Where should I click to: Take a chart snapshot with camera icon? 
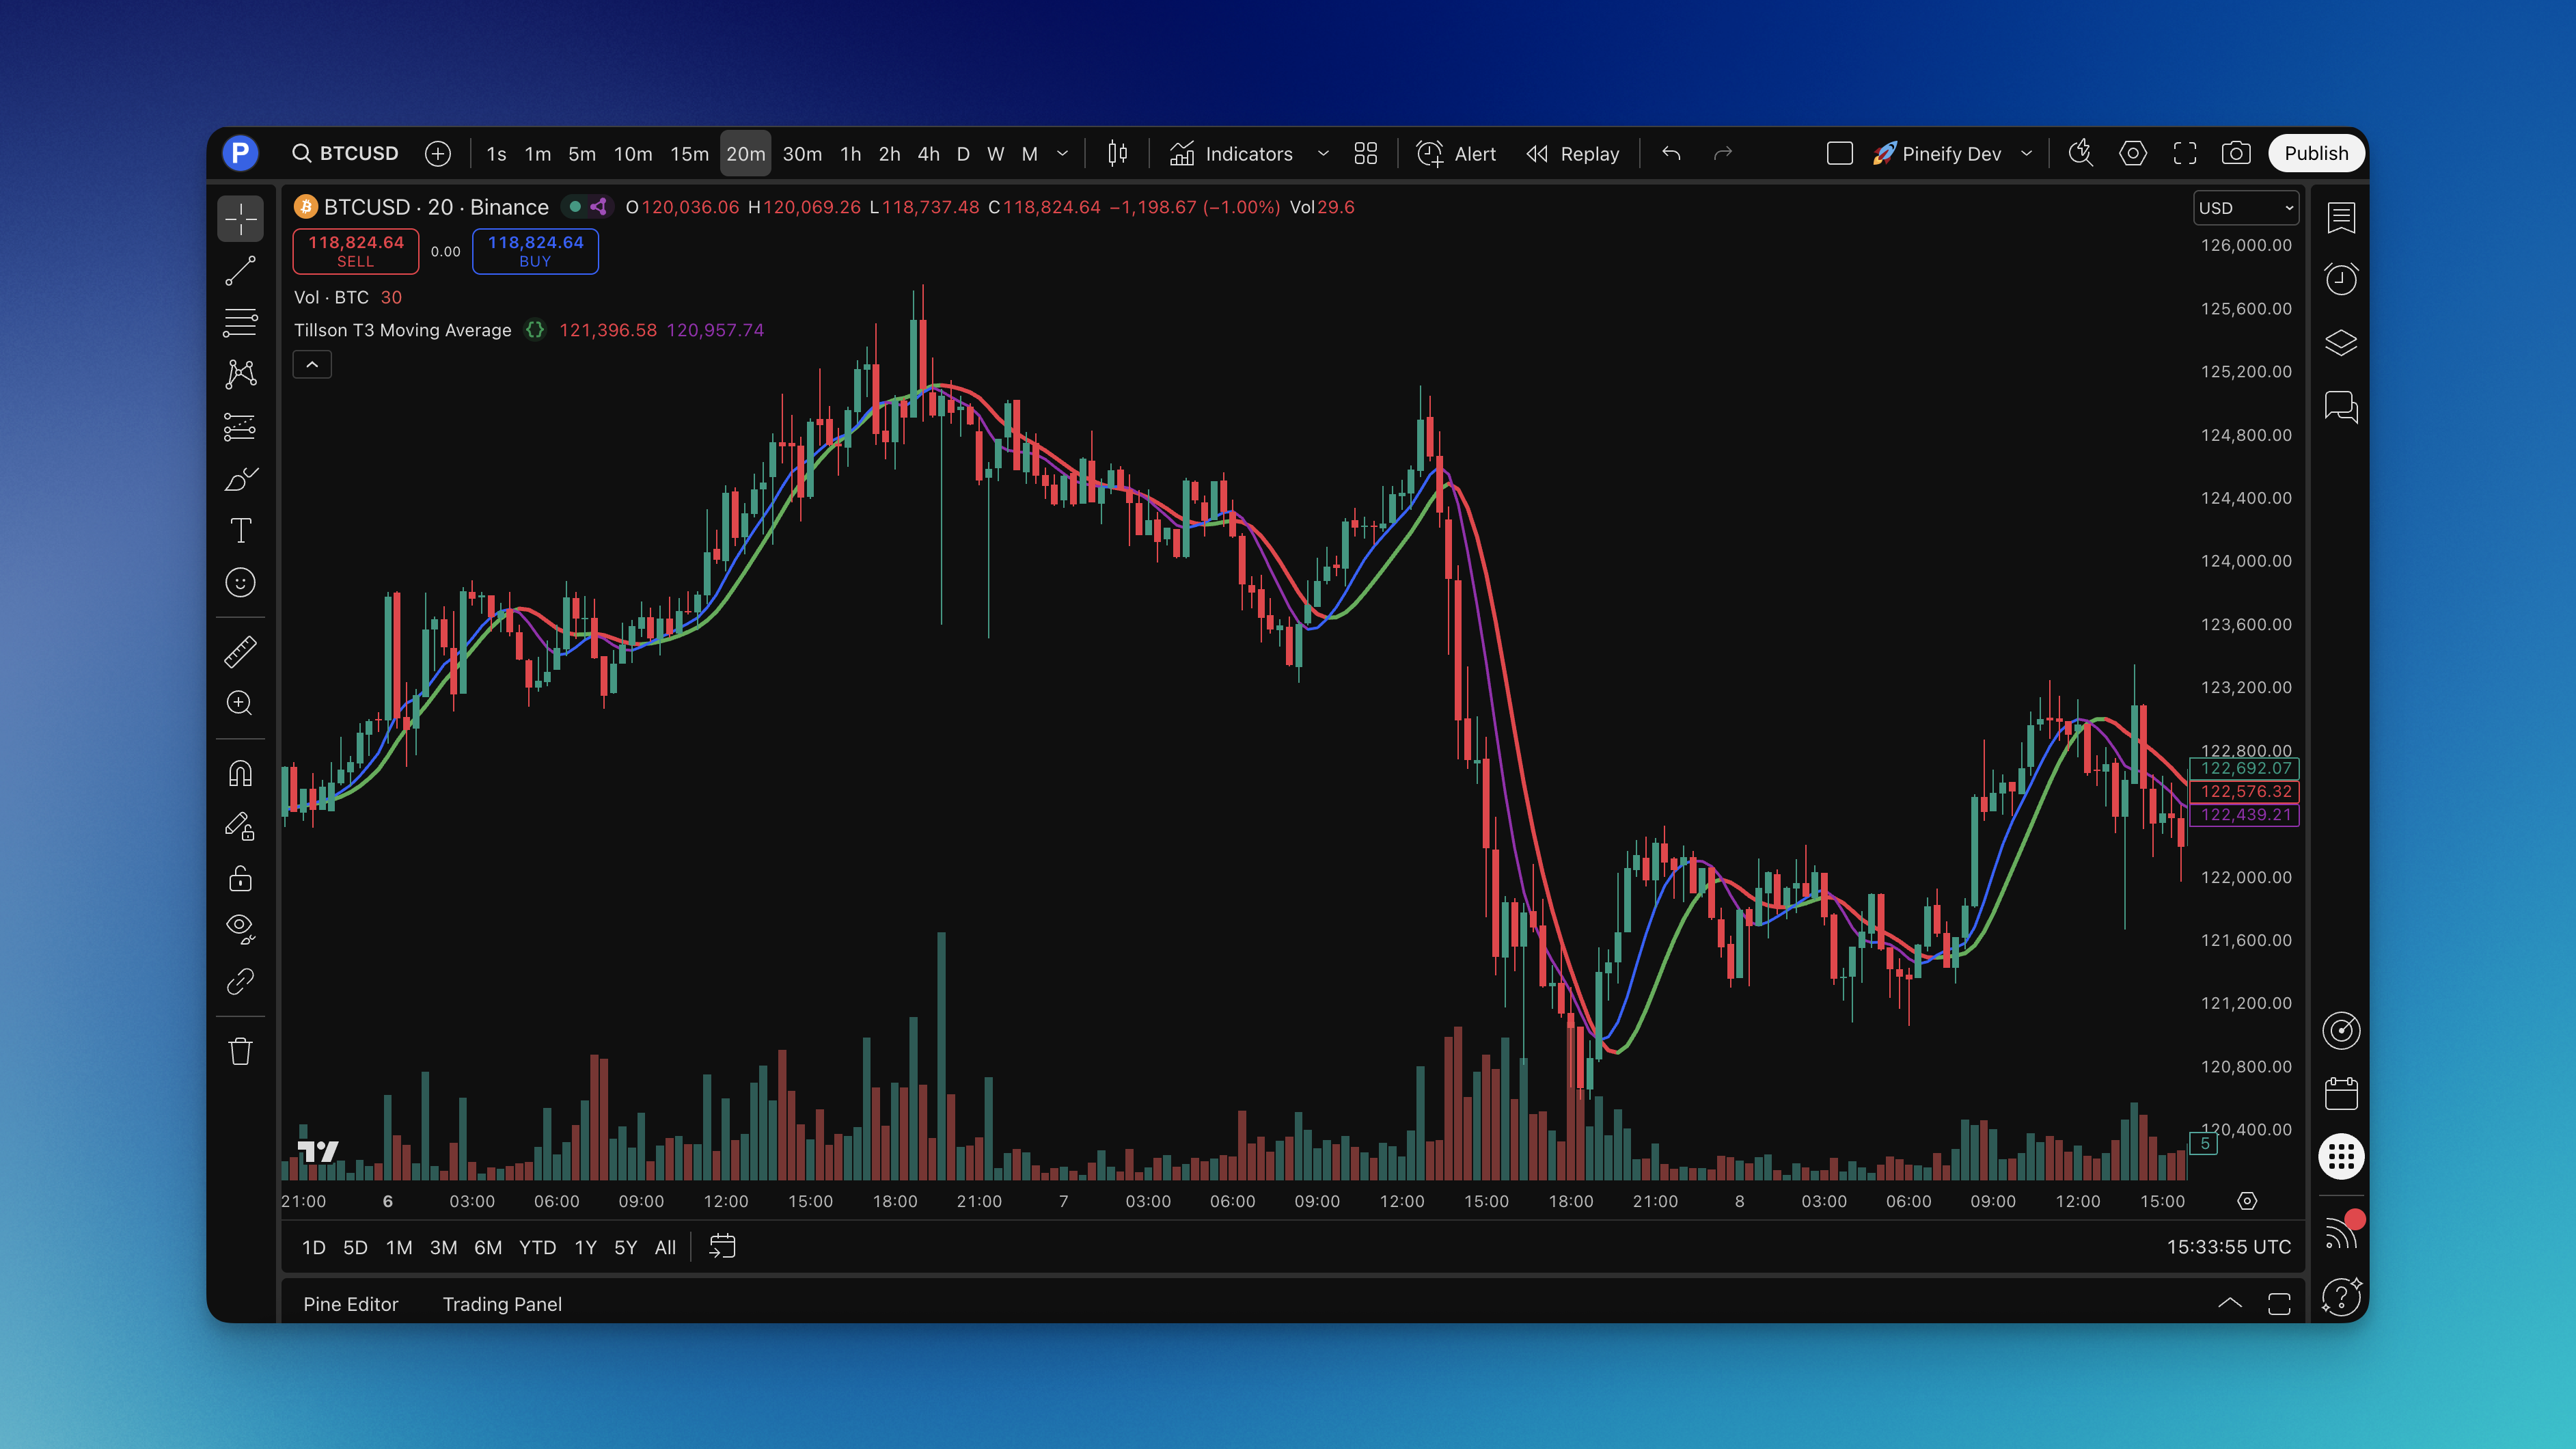point(2236,153)
